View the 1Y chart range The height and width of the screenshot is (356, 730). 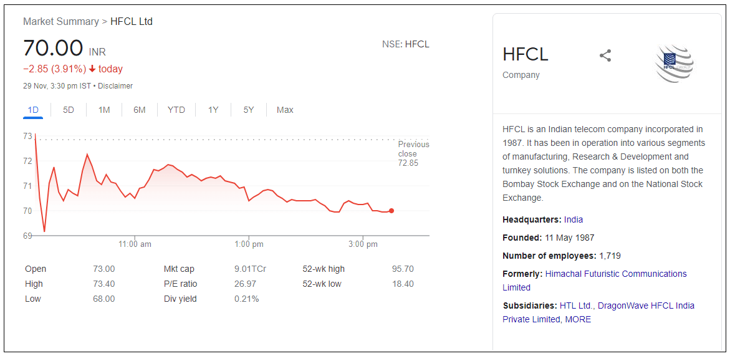click(x=213, y=110)
